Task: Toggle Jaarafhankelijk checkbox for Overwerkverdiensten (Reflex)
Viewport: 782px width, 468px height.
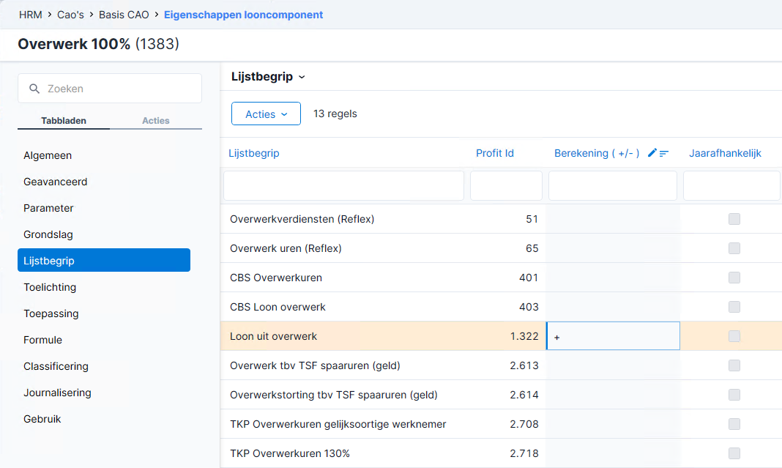Action: (734, 219)
